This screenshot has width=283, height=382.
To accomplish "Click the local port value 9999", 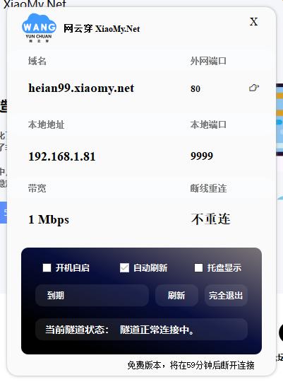I will (202, 156).
